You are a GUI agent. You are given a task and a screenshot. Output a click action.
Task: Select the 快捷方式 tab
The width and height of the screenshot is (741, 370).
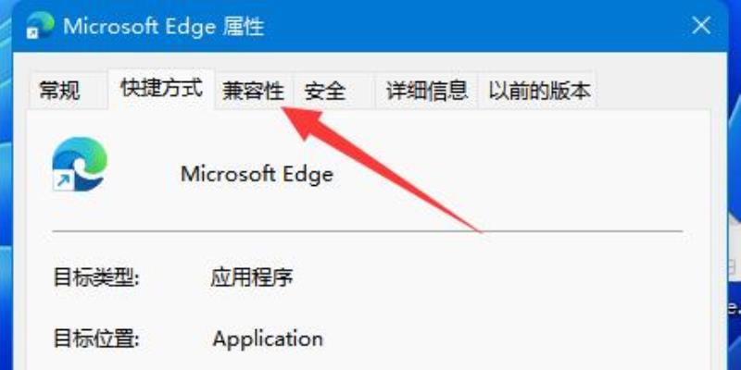pos(161,88)
